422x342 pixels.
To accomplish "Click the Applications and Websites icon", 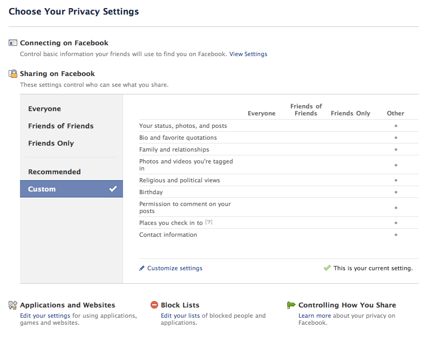I will (13, 305).
